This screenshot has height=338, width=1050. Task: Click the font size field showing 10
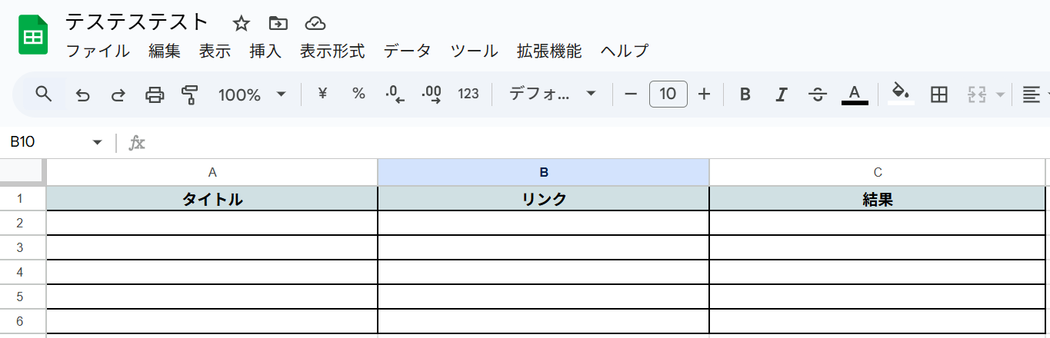pyautogui.click(x=668, y=94)
